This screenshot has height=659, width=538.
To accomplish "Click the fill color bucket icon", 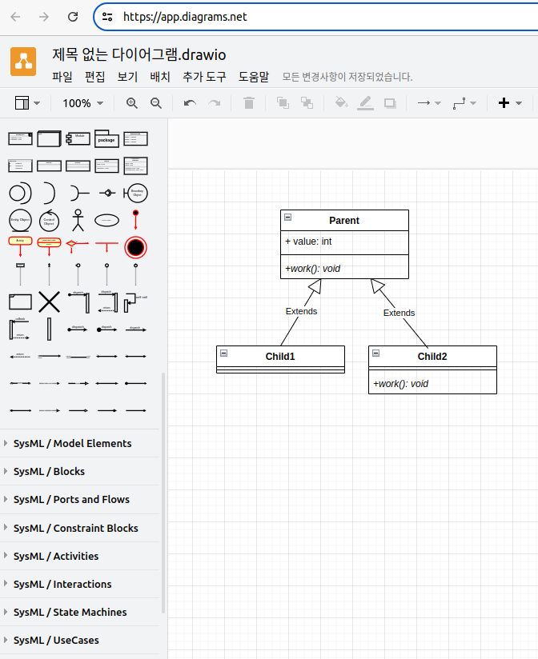I will (341, 102).
